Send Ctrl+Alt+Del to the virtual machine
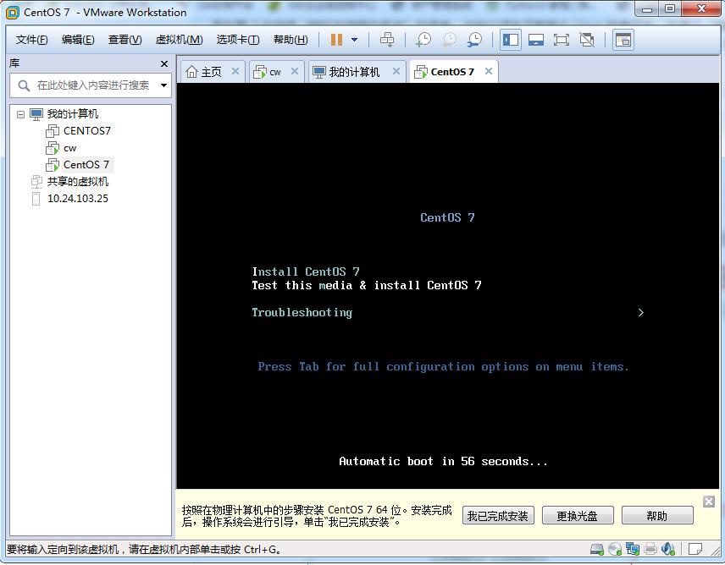This screenshot has height=565, width=725. [x=388, y=39]
